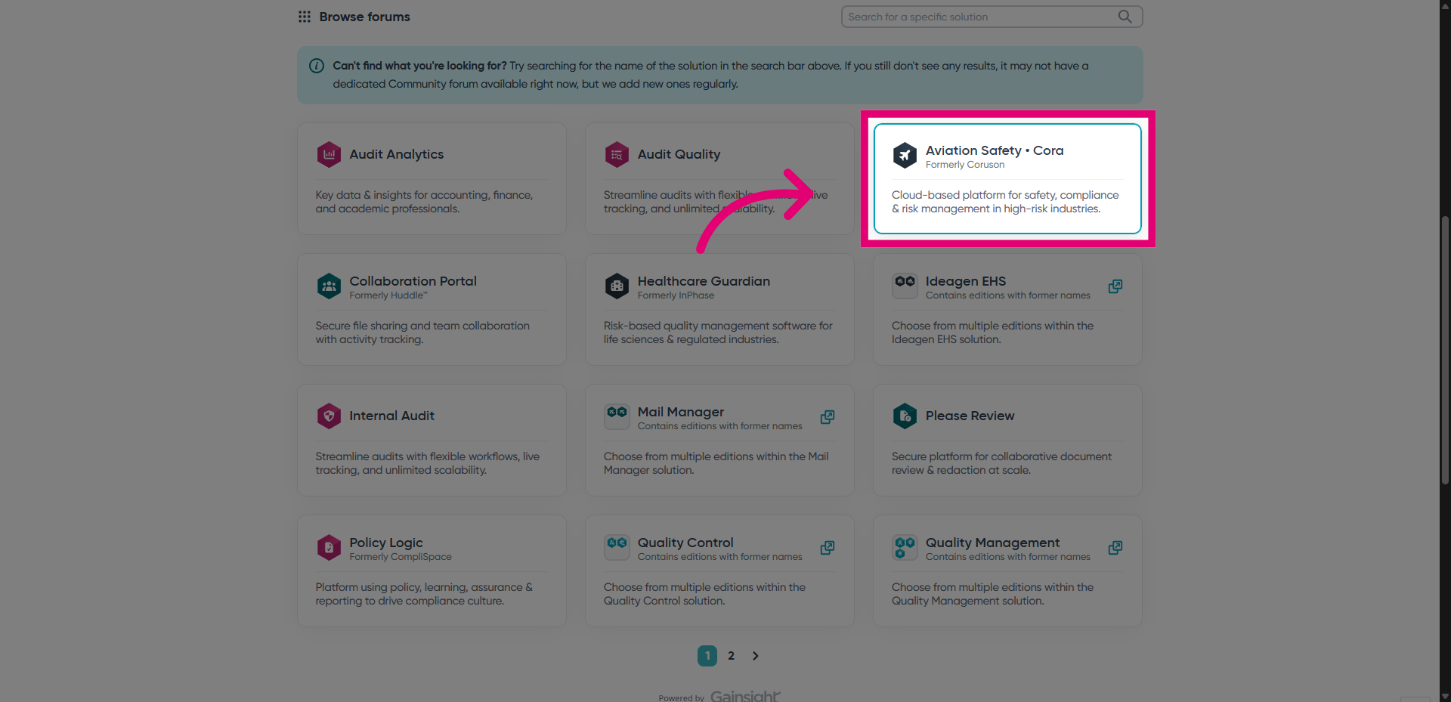
Task: Select the Internal Audit shield icon
Action: 329,416
